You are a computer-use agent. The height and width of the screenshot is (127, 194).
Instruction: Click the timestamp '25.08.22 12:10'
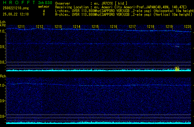(x=16, y=14)
